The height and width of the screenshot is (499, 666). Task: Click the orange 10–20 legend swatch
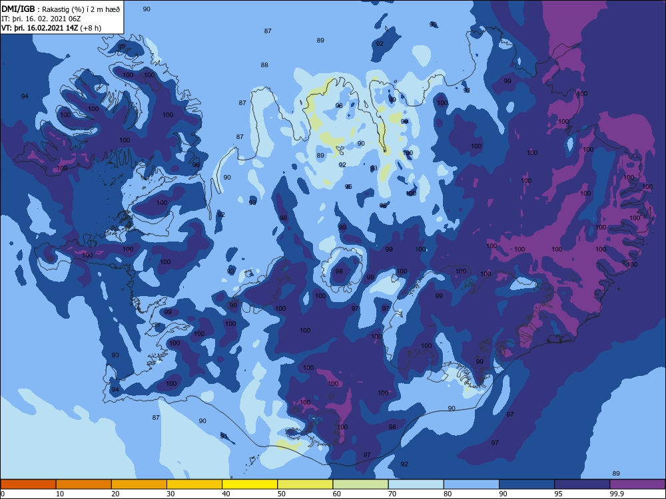pyautogui.click(x=84, y=484)
